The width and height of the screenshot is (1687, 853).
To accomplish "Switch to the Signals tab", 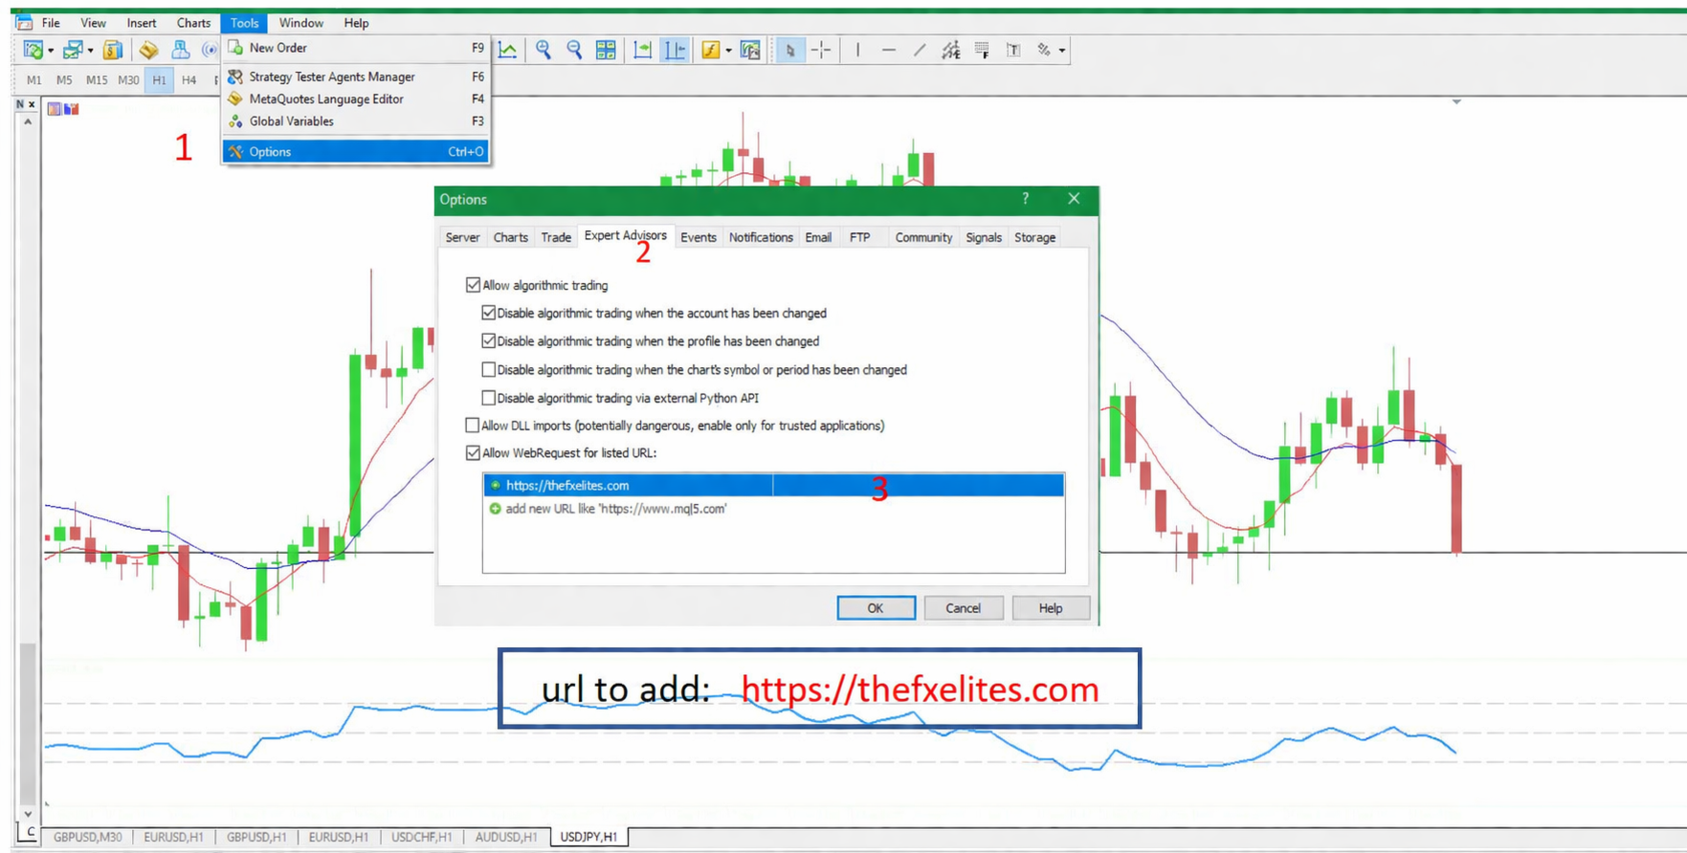I will click(x=984, y=237).
